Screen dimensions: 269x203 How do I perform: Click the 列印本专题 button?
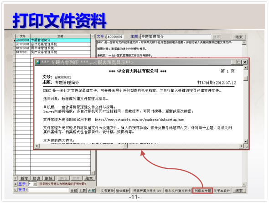pyautogui.click(x=202, y=191)
